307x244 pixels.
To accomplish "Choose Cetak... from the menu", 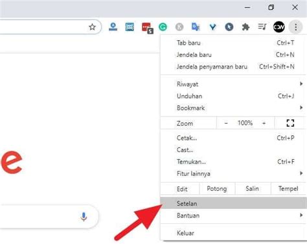I will 234,138.
